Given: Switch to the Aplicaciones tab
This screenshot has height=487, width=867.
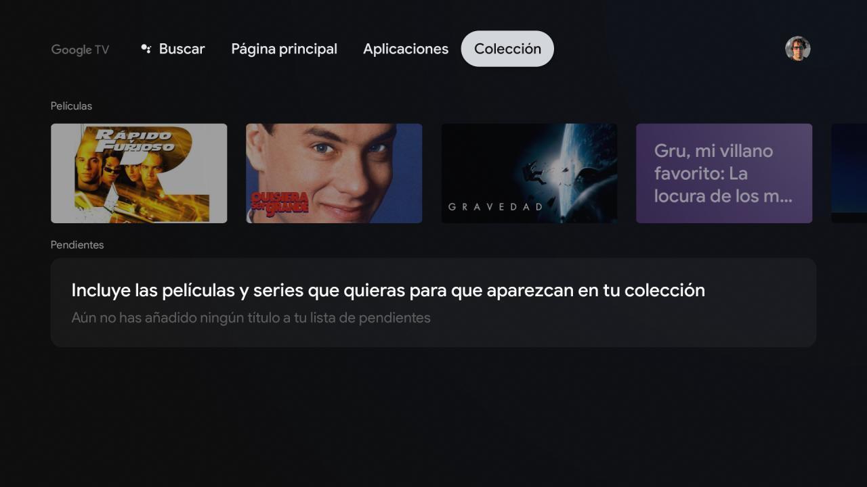Looking at the screenshot, I should click(406, 49).
